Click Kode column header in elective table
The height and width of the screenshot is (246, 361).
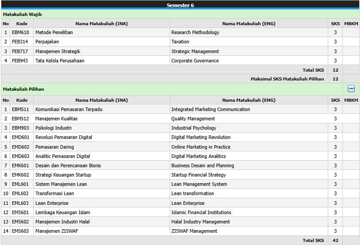(22, 100)
